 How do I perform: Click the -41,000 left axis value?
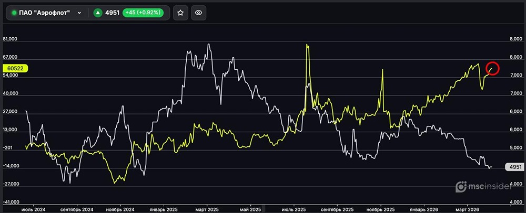tap(11, 203)
